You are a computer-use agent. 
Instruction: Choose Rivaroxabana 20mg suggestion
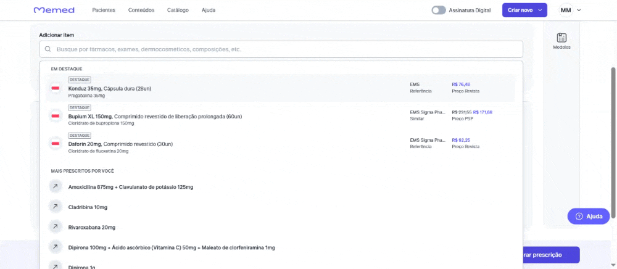[x=92, y=228]
